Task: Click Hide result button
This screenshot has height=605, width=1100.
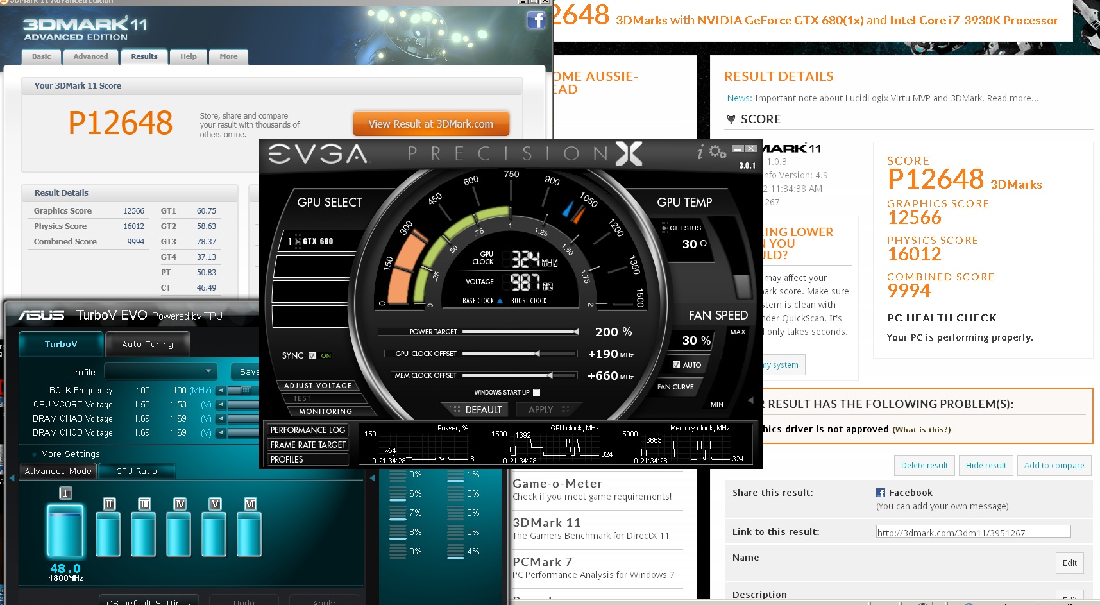Action: pyautogui.click(x=986, y=465)
